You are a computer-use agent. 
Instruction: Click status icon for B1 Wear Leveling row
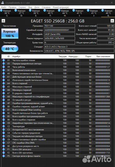point(4,110)
